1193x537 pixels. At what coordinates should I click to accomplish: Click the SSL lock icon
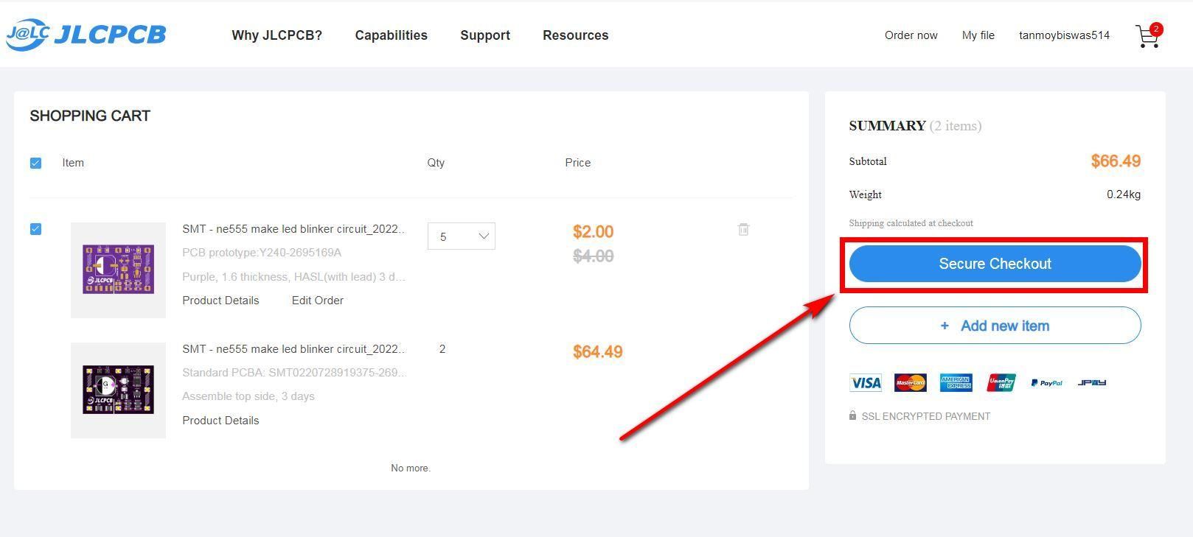(853, 415)
